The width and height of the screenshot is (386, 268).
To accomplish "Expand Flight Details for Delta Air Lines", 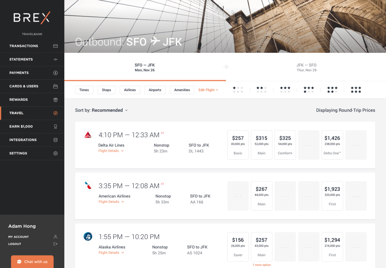I will click(111, 151).
